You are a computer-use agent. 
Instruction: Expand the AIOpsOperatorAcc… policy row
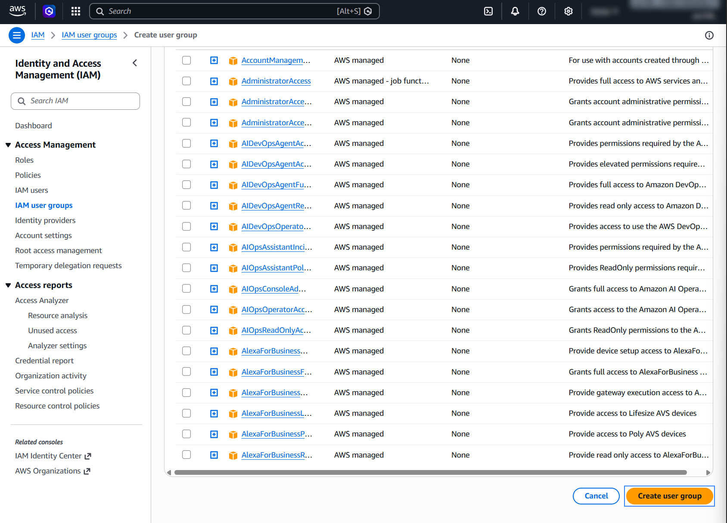point(214,310)
